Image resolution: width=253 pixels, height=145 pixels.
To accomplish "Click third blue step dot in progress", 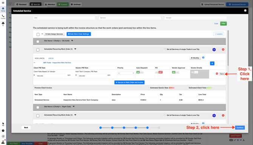I will click(x=124, y=128).
